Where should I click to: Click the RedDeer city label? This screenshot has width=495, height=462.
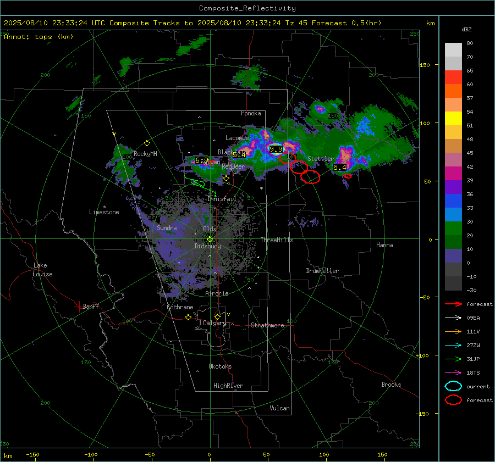pyautogui.click(x=233, y=166)
